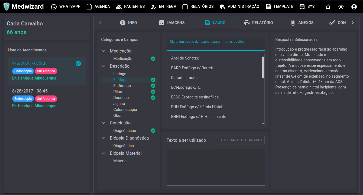Focus the response filter text field
Viewport: 363px width, 195px height.
click(x=216, y=44)
